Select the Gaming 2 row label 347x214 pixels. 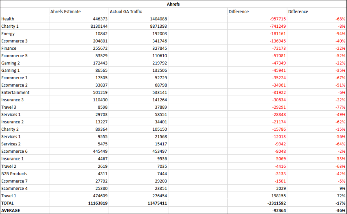click(x=11, y=63)
